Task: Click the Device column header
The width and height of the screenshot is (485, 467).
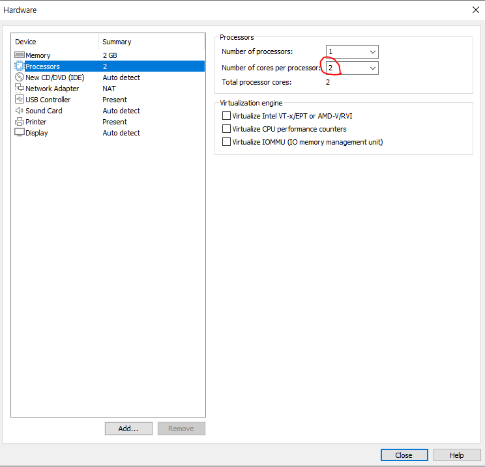Action: tap(25, 42)
